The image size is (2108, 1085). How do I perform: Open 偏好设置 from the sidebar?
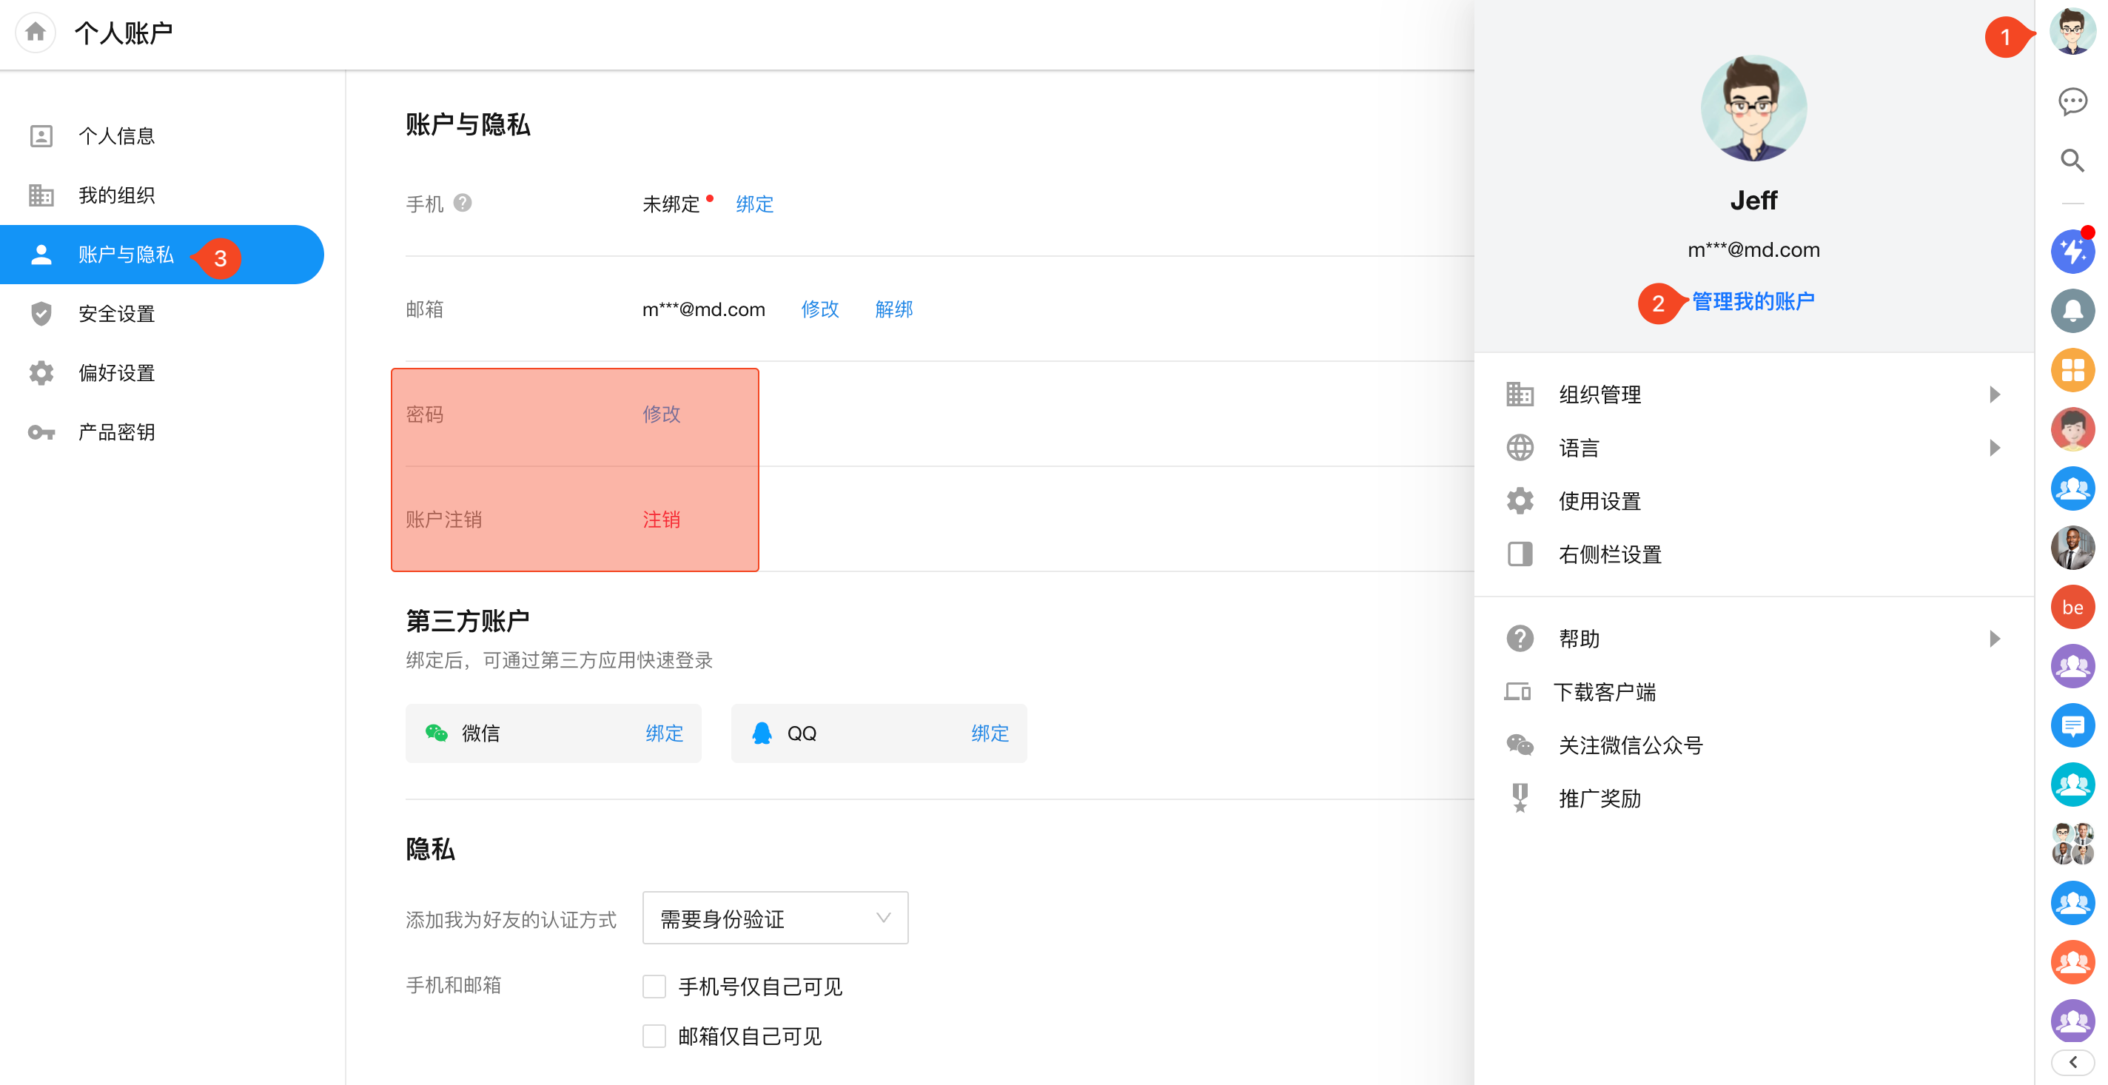[116, 373]
